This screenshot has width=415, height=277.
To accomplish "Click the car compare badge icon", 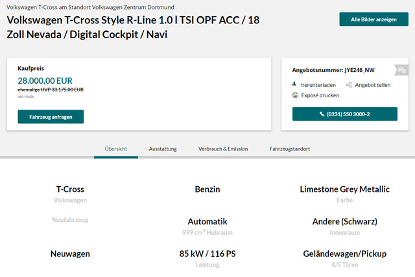I will point(402,69).
